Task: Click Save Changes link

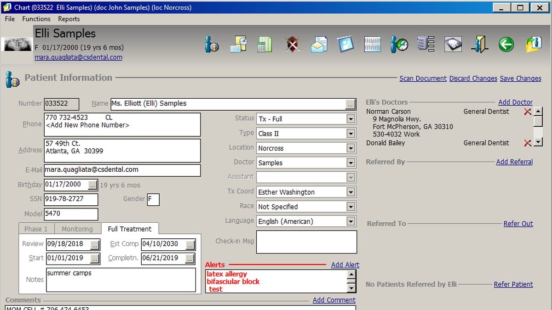Action: 521,79
